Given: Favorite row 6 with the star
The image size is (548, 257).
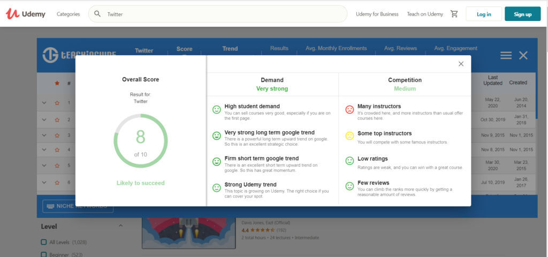Looking at the screenshot, I should (57, 182).
